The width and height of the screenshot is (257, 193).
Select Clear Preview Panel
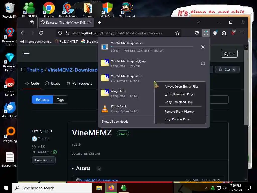177,119
